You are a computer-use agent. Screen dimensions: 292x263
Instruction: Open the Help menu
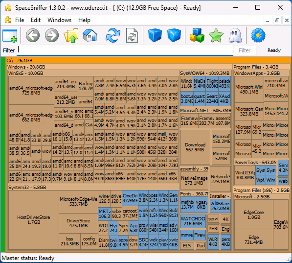click(x=84, y=20)
